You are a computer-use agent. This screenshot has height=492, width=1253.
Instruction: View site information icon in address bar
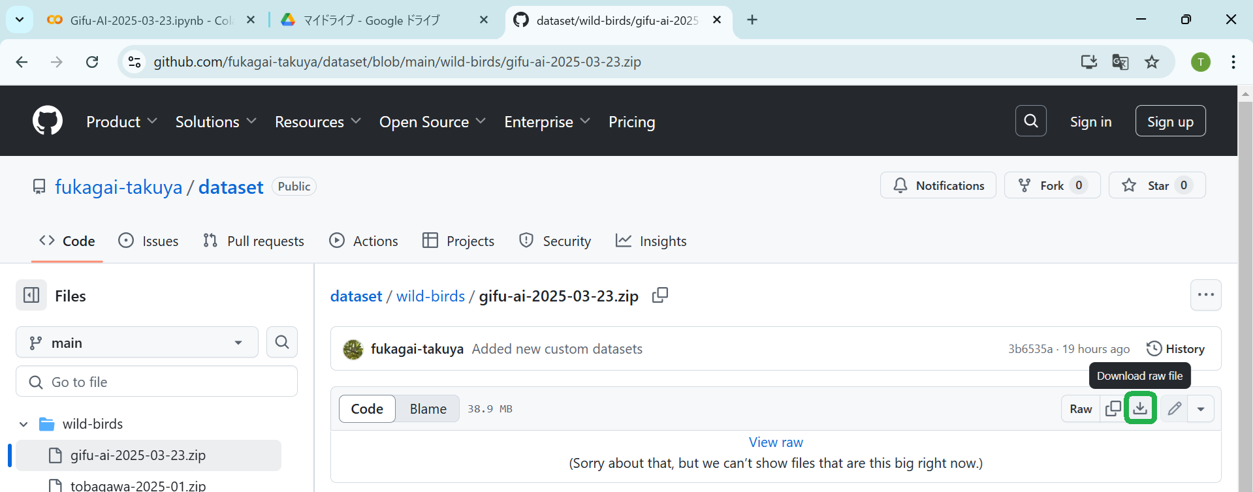coord(135,62)
